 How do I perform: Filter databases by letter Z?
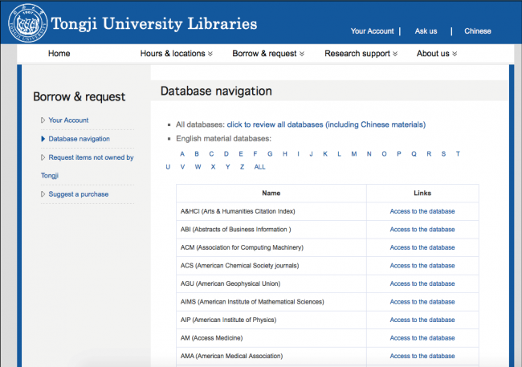coord(242,167)
